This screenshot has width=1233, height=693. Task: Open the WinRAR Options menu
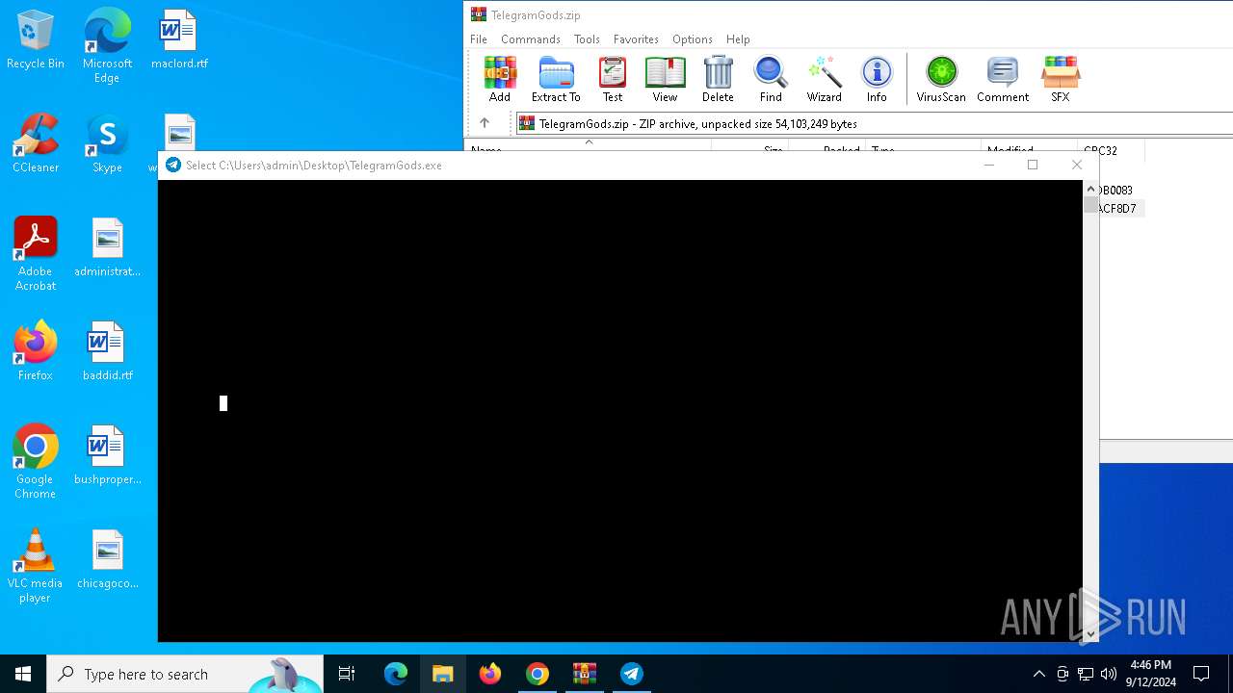(693, 39)
